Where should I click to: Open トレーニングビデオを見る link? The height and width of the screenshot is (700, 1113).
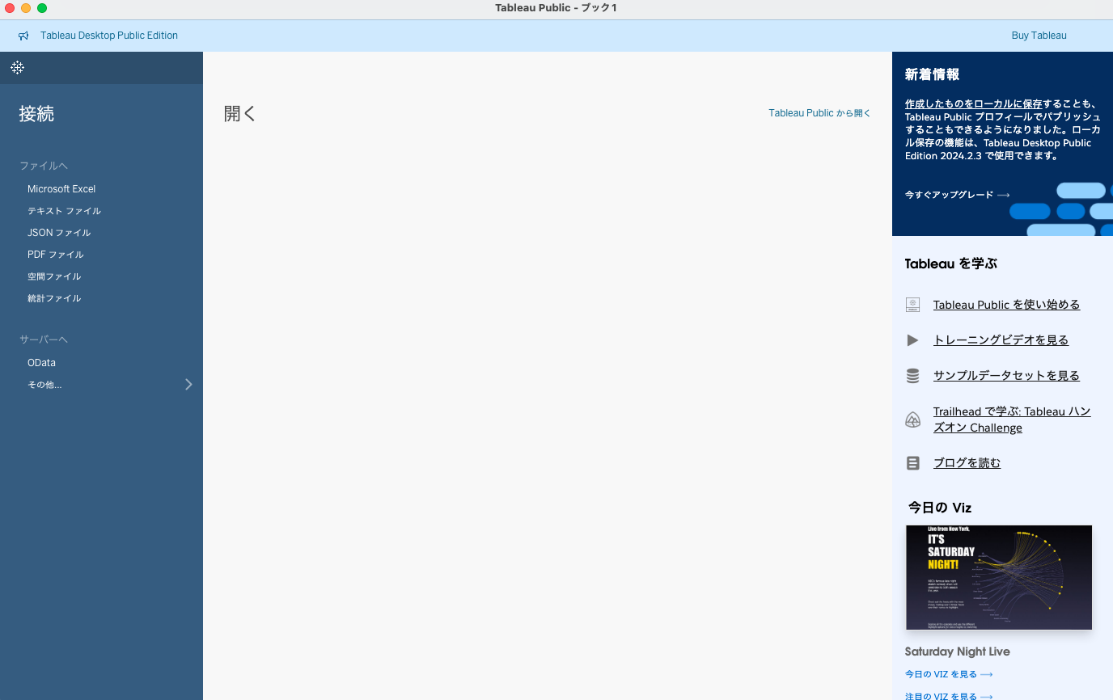[x=1001, y=340]
